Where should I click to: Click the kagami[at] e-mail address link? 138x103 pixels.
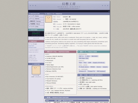coord(32,47)
